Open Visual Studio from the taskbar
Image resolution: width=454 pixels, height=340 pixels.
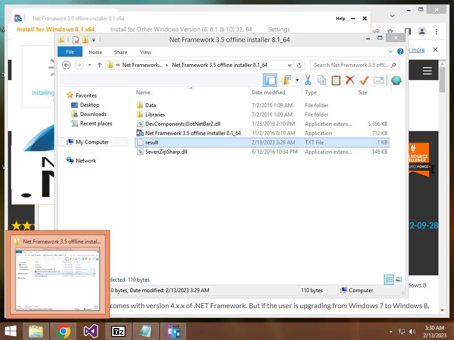[90, 331]
